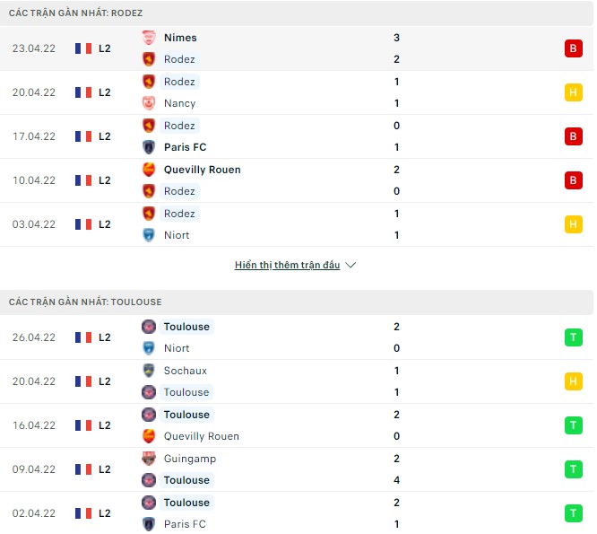Screen dimensions: 597x534
Task: Click the Nimes club crest icon
Action: [149, 38]
